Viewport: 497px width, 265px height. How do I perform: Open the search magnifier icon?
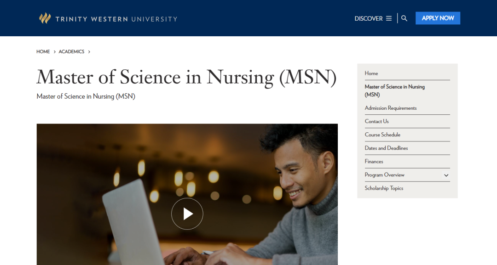tap(404, 18)
